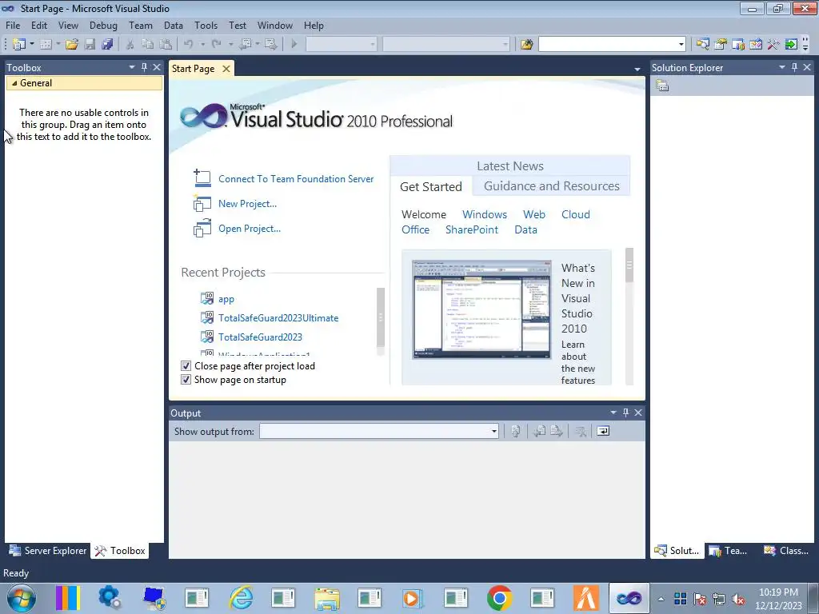Click the Add New Item toolbar icon

46,45
